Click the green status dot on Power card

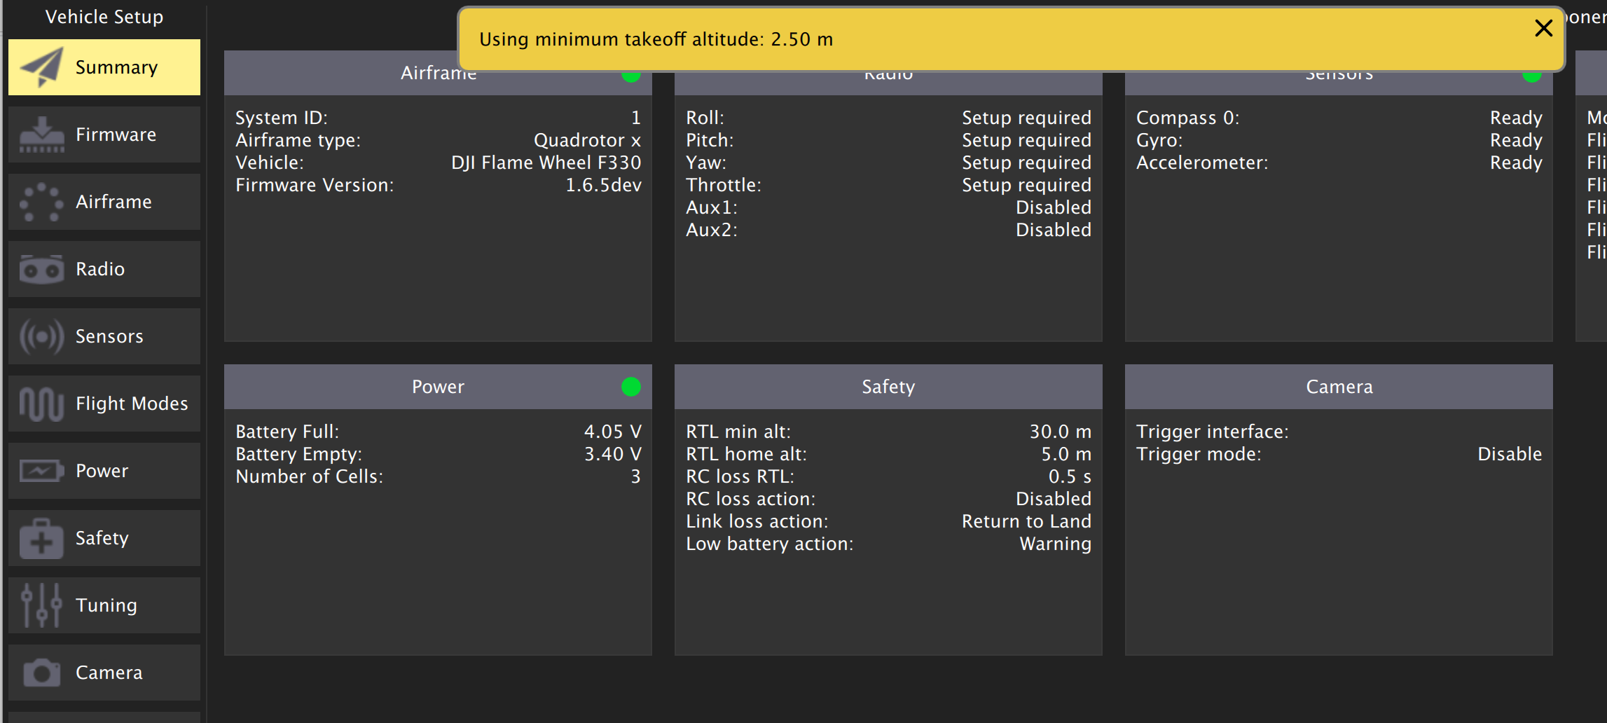pyautogui.click(x=631, y=387)
